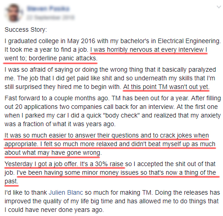The height and width of the screenshot is (216, 223).
Task: Open the blurred post date timestamp
Action: click(51, 18)
